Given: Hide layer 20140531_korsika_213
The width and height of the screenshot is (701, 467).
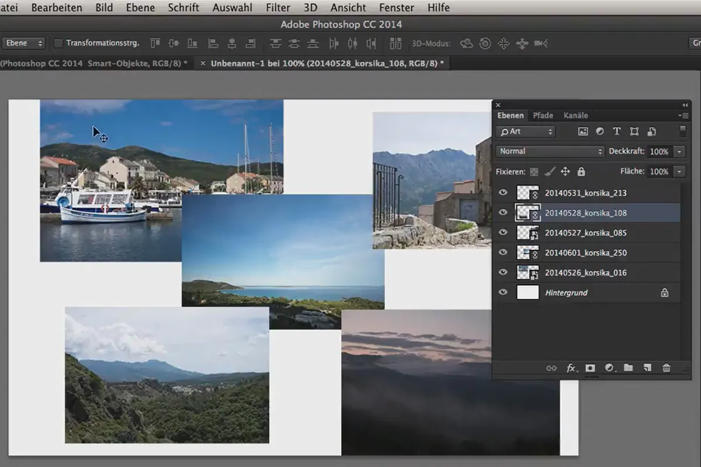Looking at the screenshot, I should (503, 193).
